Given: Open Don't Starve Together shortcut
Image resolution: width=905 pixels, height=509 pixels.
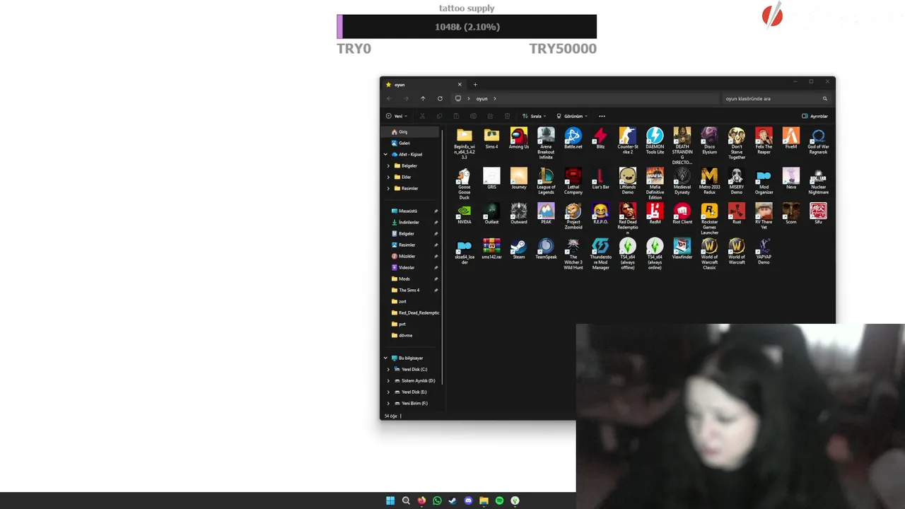Looking at the screenshot, I should 737,144.
